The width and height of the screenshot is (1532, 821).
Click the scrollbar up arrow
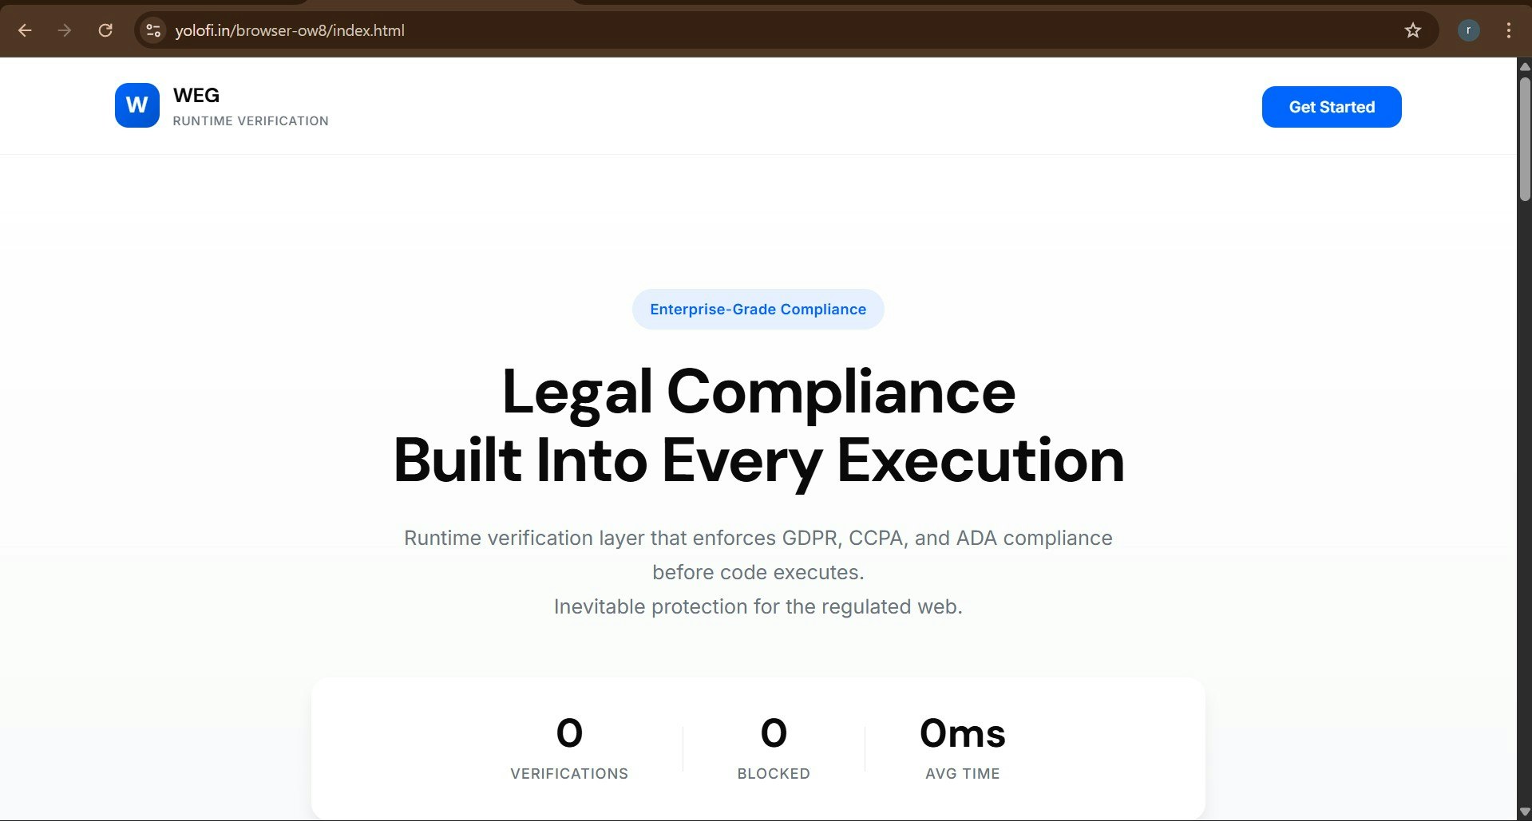tap(1526, 68)
